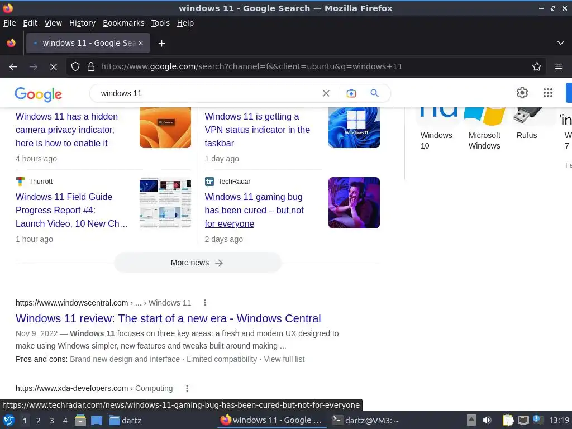Switch to the dartz@VM3 terminal window
This screenshot has height=429, width=572.
click(x=366, y=421)
